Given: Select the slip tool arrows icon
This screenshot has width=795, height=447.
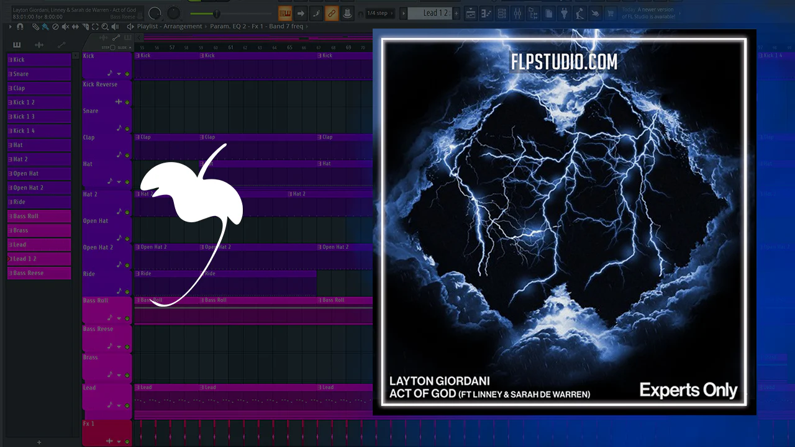Looking at the screenshot, I should click(75, 27).
